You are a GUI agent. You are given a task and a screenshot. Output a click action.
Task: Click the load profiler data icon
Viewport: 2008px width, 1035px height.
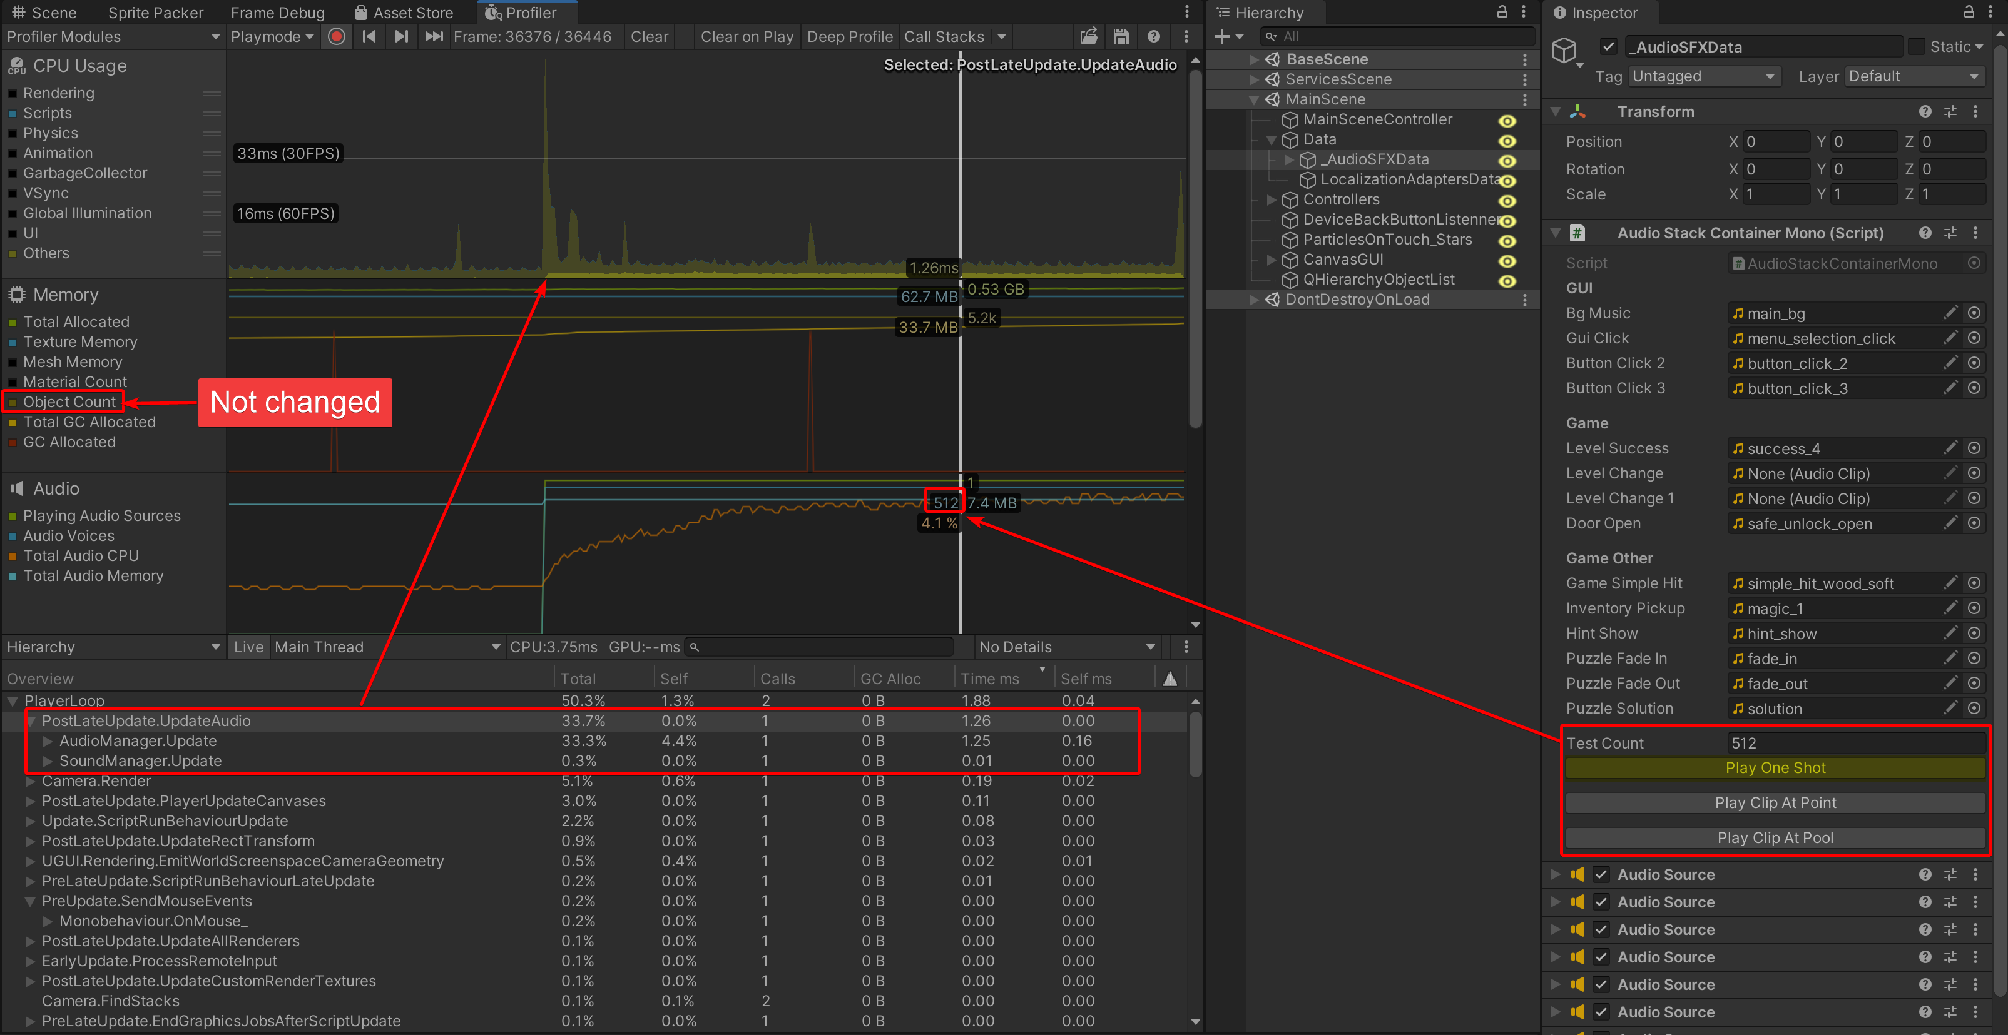[1088, 37]
